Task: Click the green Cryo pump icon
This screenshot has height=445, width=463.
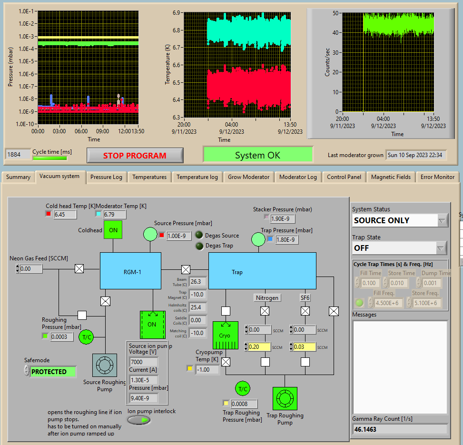Action: tap(225, 335)
